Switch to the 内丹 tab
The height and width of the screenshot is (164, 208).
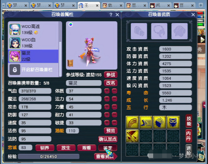(188, 136)
